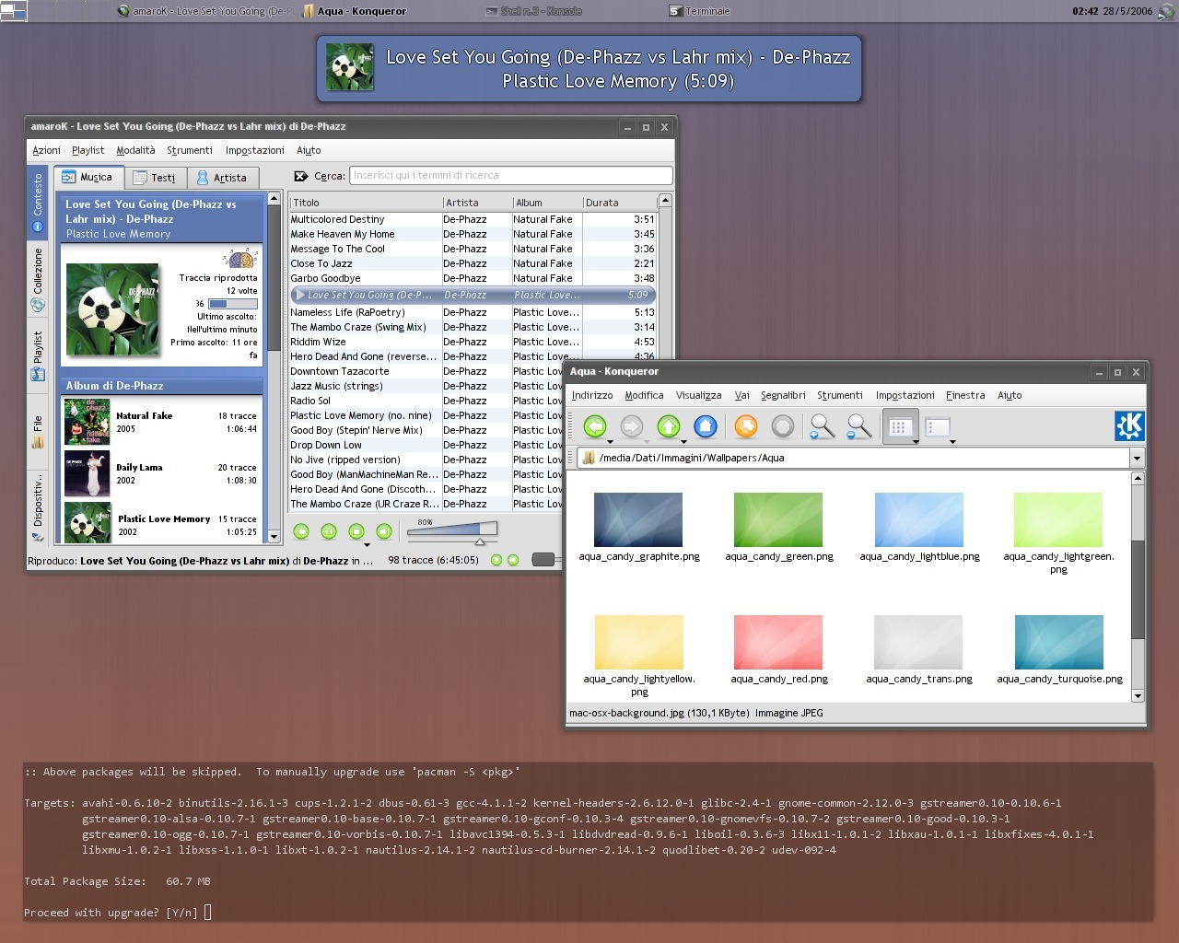This screenshot has height=943, width=1179.
Task: Open the Segnalibri menu in Konqueror
Action: (x=783, y=395)
